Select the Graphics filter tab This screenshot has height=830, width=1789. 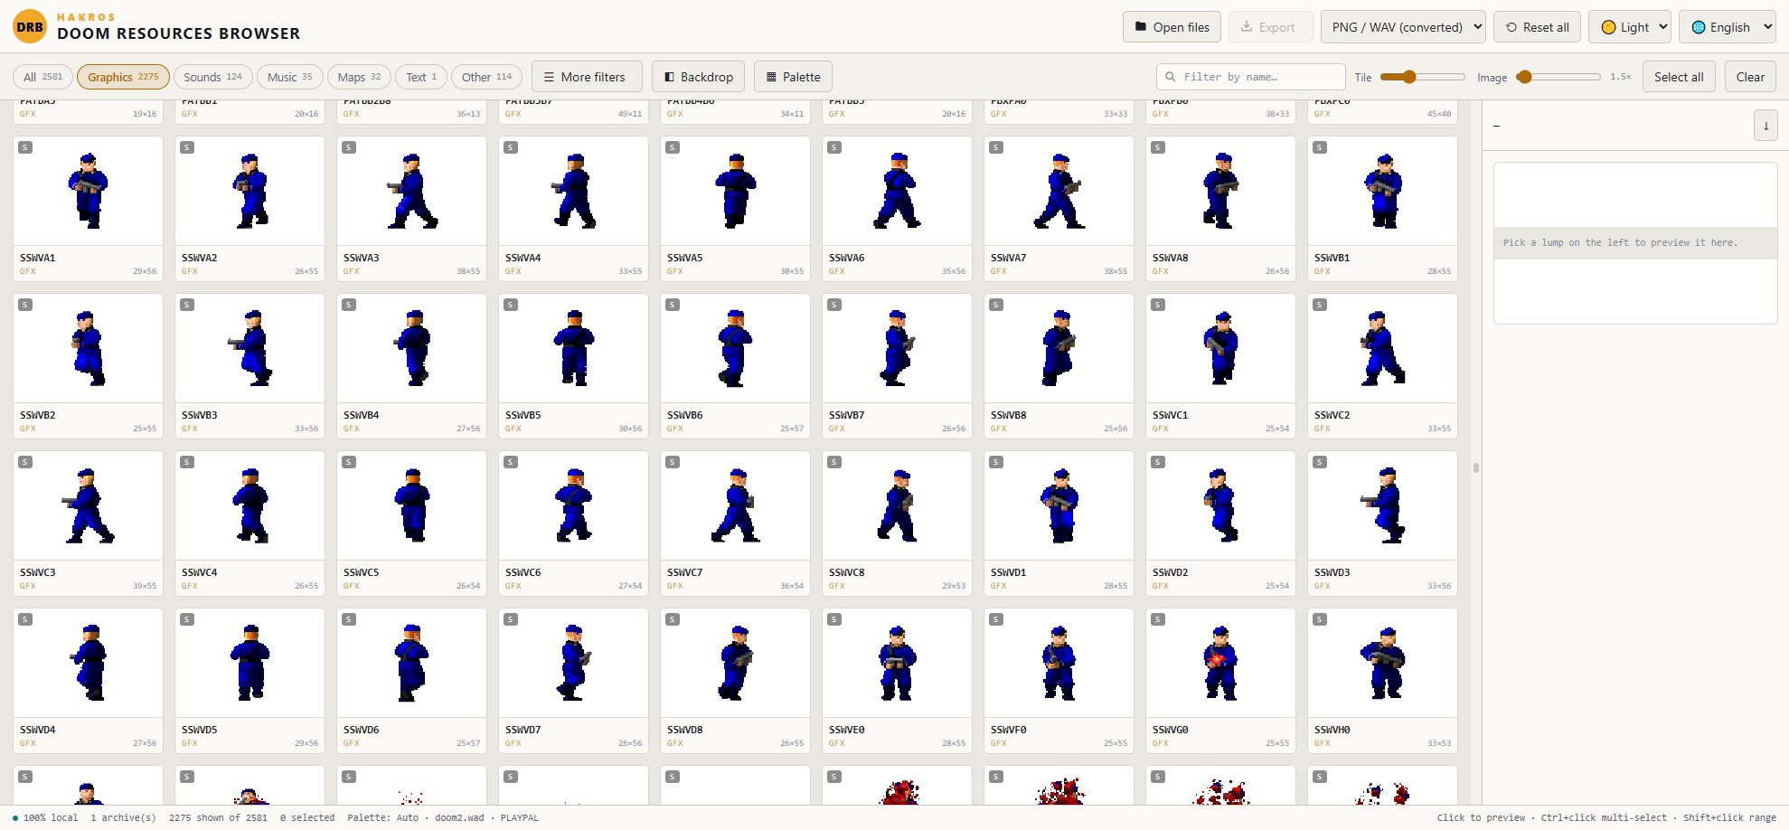[123, 77]
